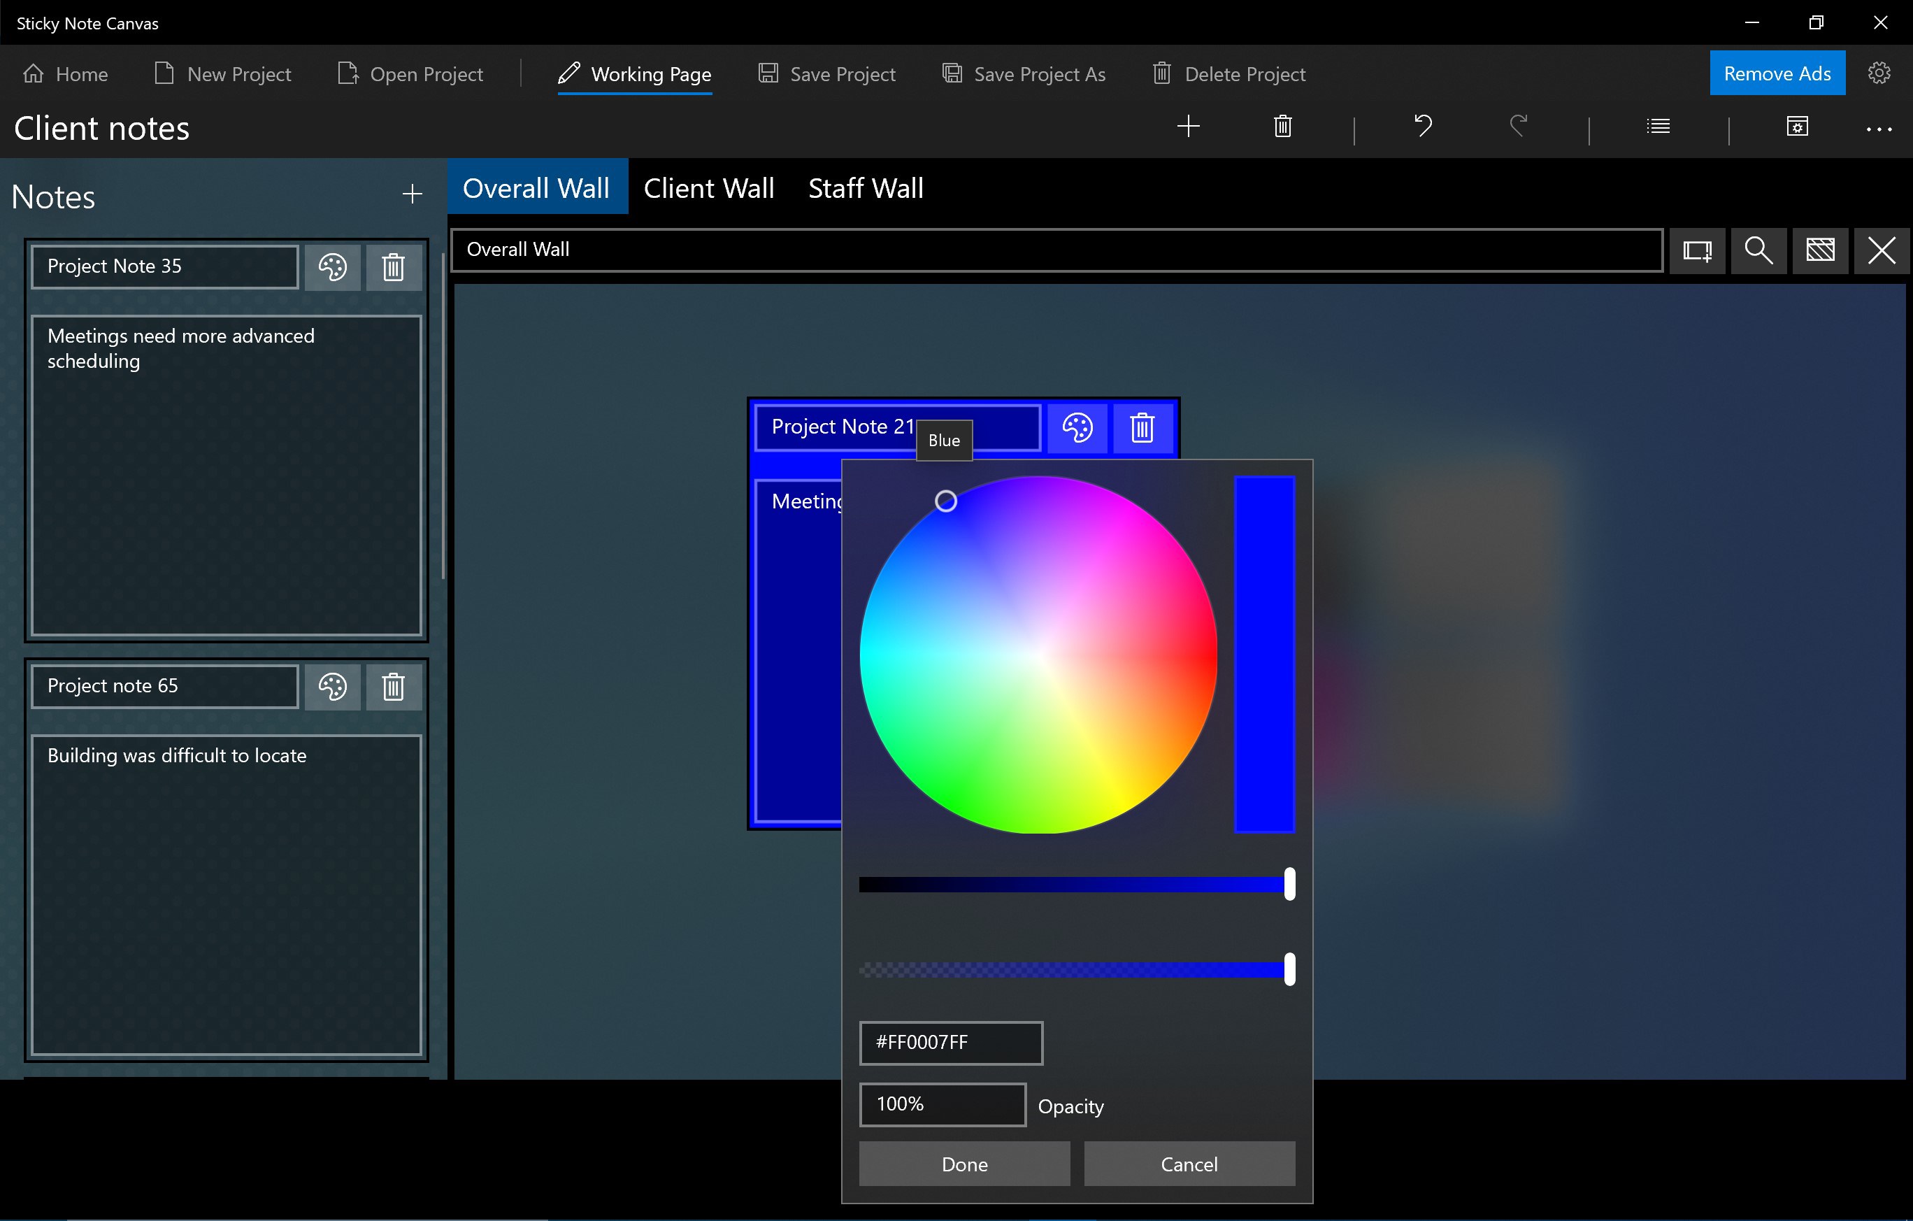Click the delete icon on Project Note 65

393,686
